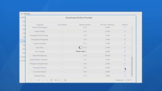Download the Português (Portuguese) prompt
162x91 pixels.
(x=125, y=39)
